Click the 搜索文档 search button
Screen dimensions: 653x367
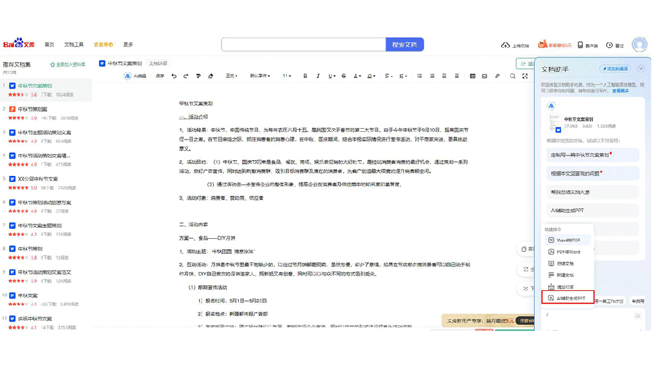pos(404,44)
